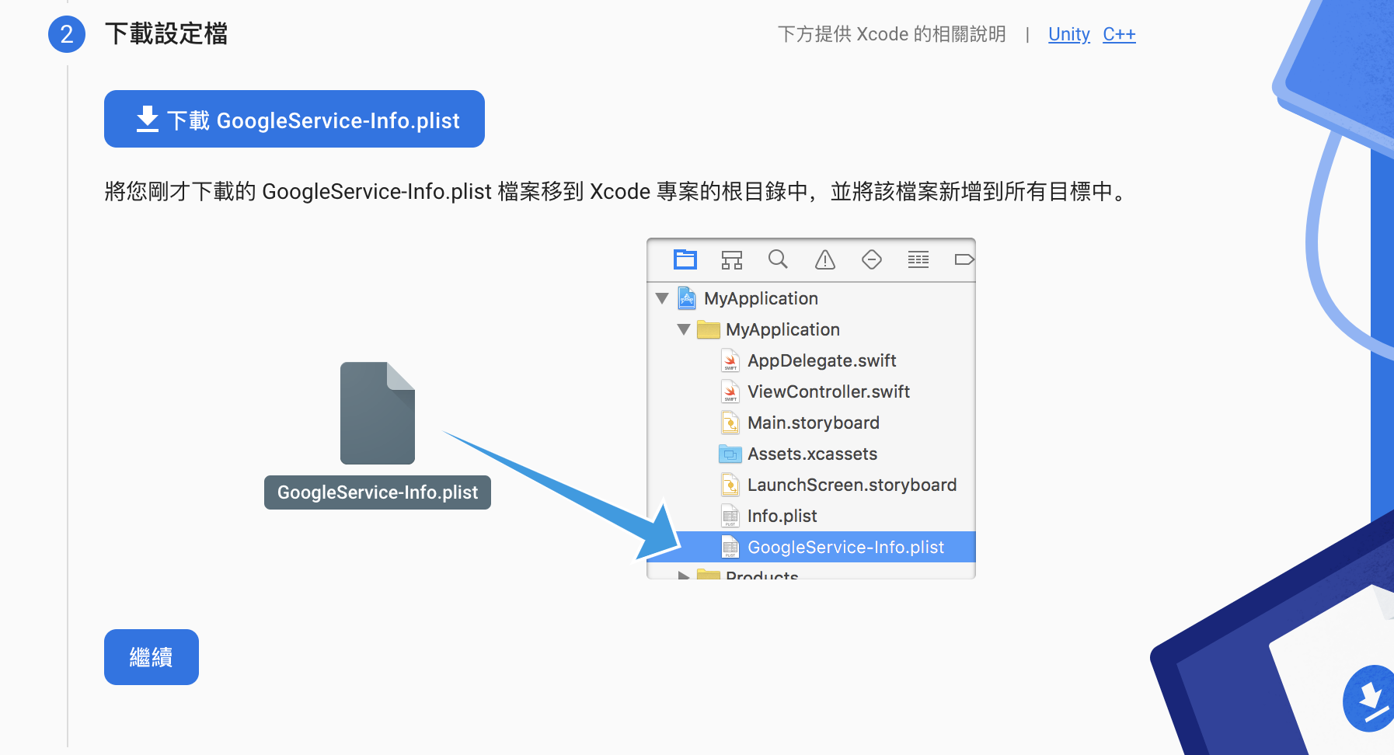Collapse the MyApplication project root triangle
The height and width of the screenshot is (755, 1394).
(662, 298)
